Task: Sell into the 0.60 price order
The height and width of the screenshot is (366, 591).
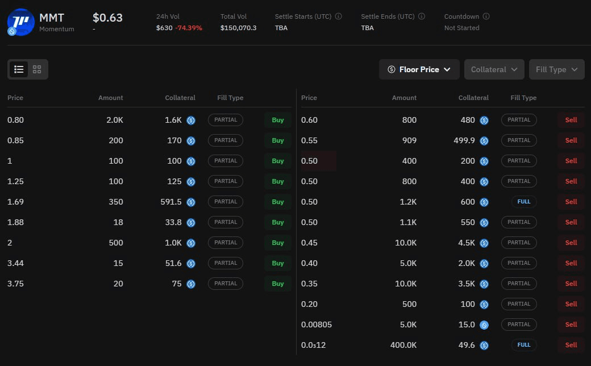Action: pyautogui.click(x=571, y=120)
